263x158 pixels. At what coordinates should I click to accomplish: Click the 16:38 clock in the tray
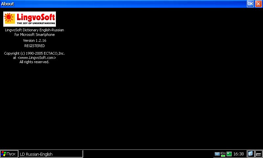tap(238, 154)
